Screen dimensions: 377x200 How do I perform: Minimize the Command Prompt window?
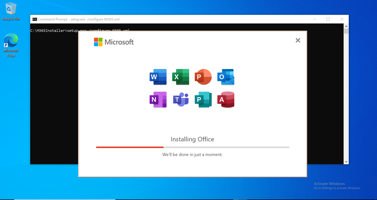pos(314,19)
